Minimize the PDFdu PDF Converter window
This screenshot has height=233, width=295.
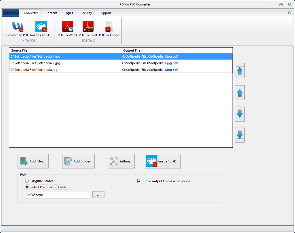pyautogui.click(x=273, y=5)
